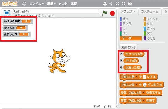Viewport: 168px width, 109px height.
Task: Switch to the コスチューム tab
Action: point(150,12)
